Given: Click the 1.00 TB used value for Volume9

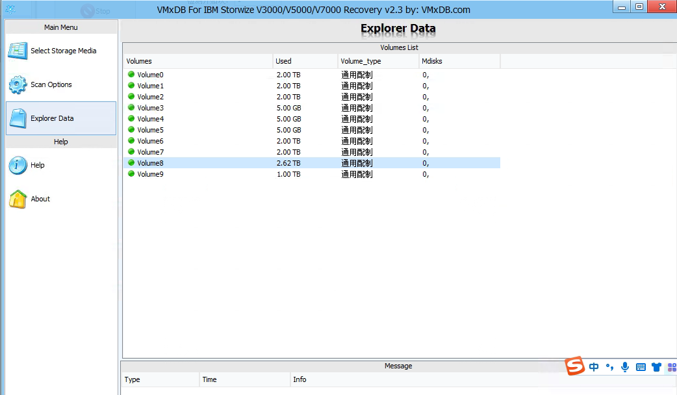Looking at the screenshot, I should click(x=288, y=174).
